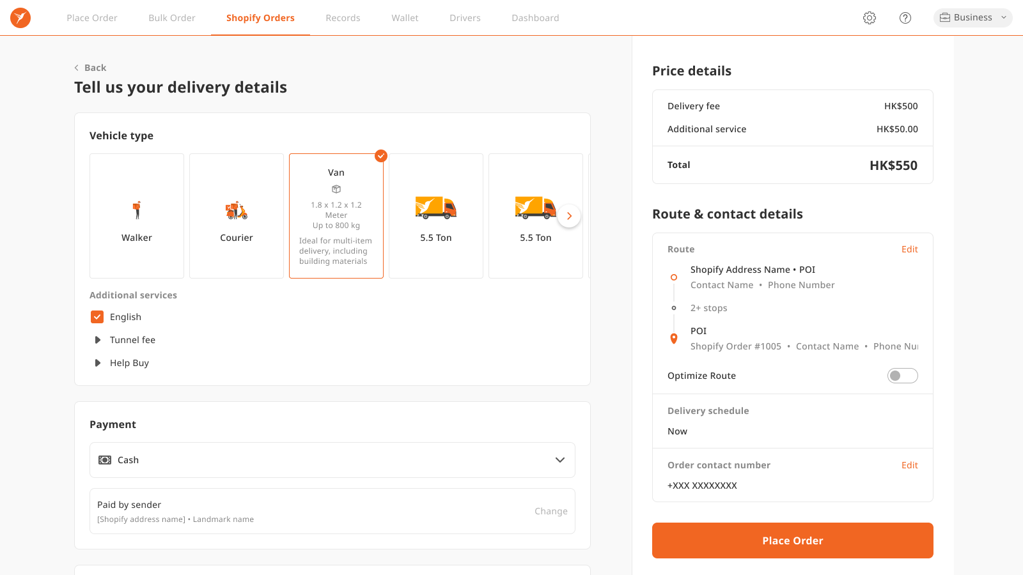Screen dimensions: 1023x575
Task: Open help via the question mark icon
Action: (x=905, y=17)
